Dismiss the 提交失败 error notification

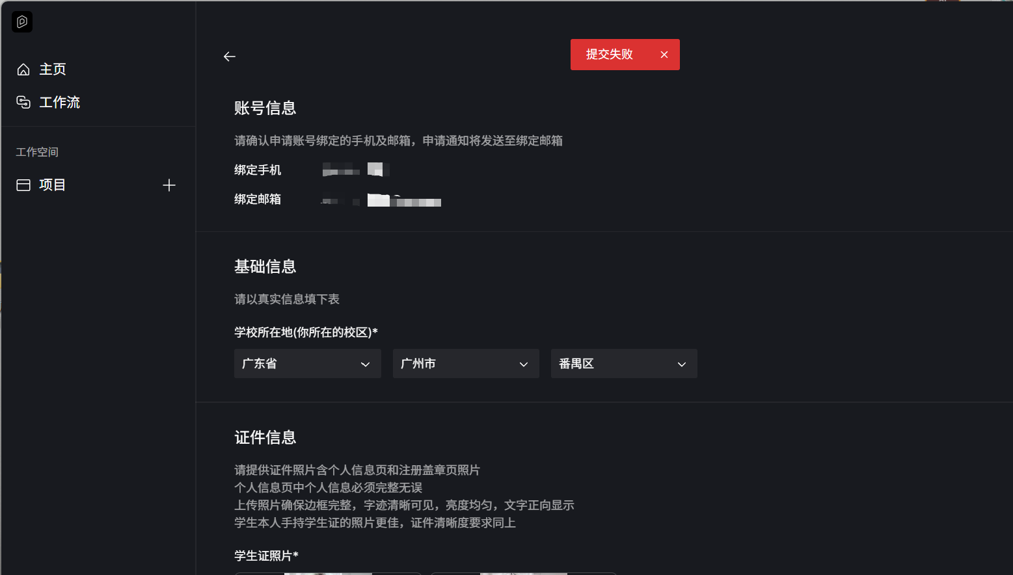click(x=664, y=55)
